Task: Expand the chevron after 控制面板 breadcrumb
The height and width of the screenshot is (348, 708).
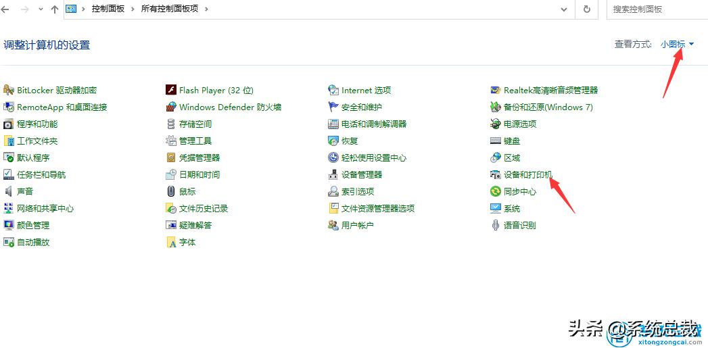Action: click(133, 9)
